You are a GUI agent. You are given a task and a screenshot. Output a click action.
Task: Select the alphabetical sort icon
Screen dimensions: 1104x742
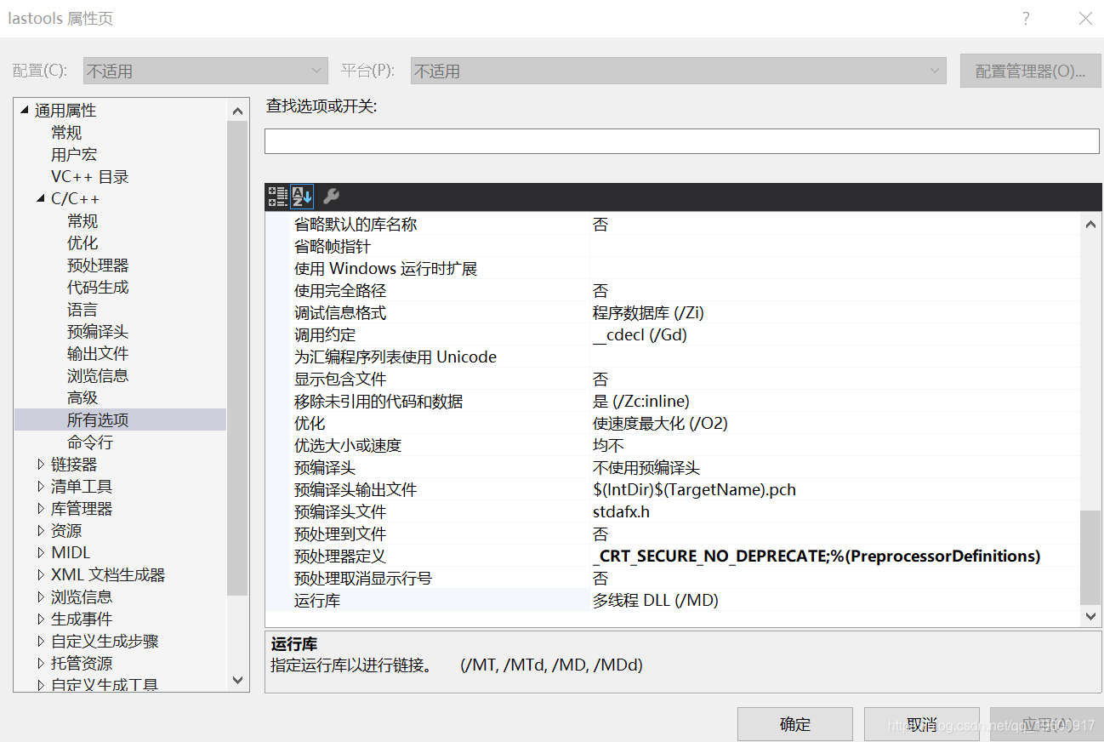[x=303, y=197]
